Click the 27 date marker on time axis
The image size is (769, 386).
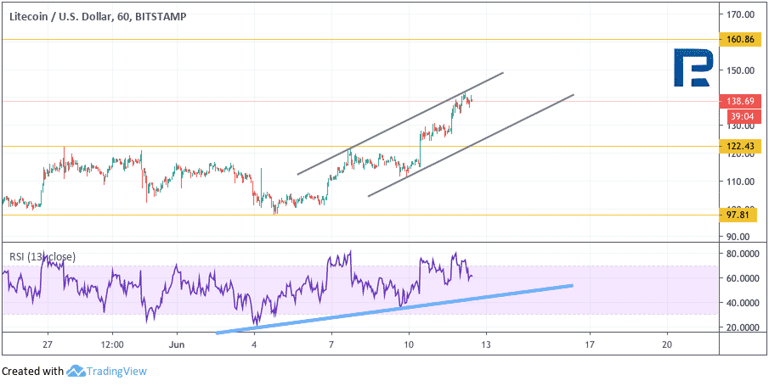click(x=48, y=344)
